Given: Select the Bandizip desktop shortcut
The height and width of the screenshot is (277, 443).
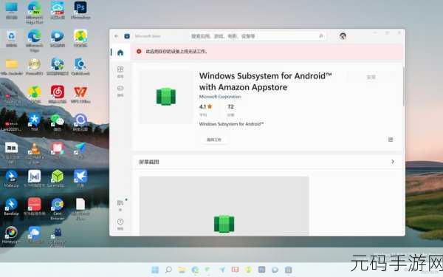Looking at the screenshot, I should tap(11, 207).
